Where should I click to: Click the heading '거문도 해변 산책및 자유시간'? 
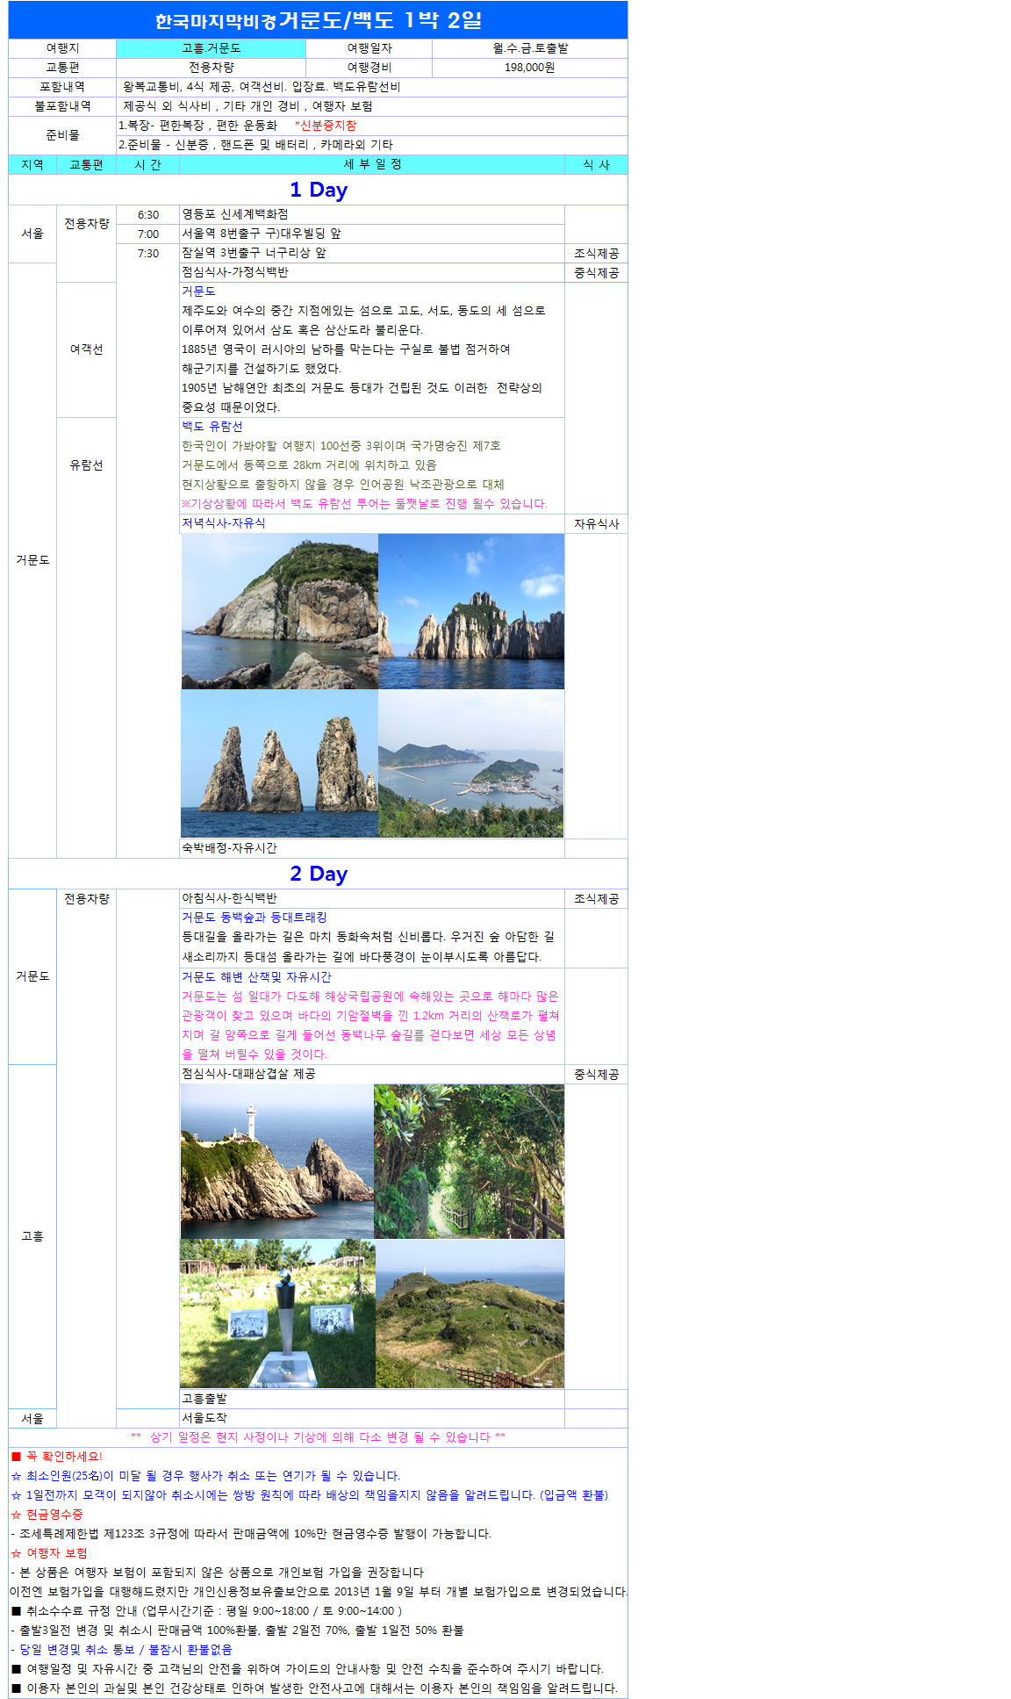click(x=257, y=977)
